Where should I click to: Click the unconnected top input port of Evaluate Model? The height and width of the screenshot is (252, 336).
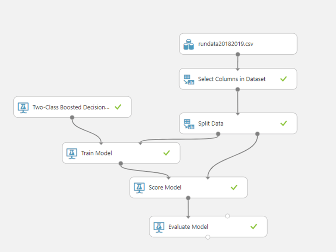tap(228, 216)
